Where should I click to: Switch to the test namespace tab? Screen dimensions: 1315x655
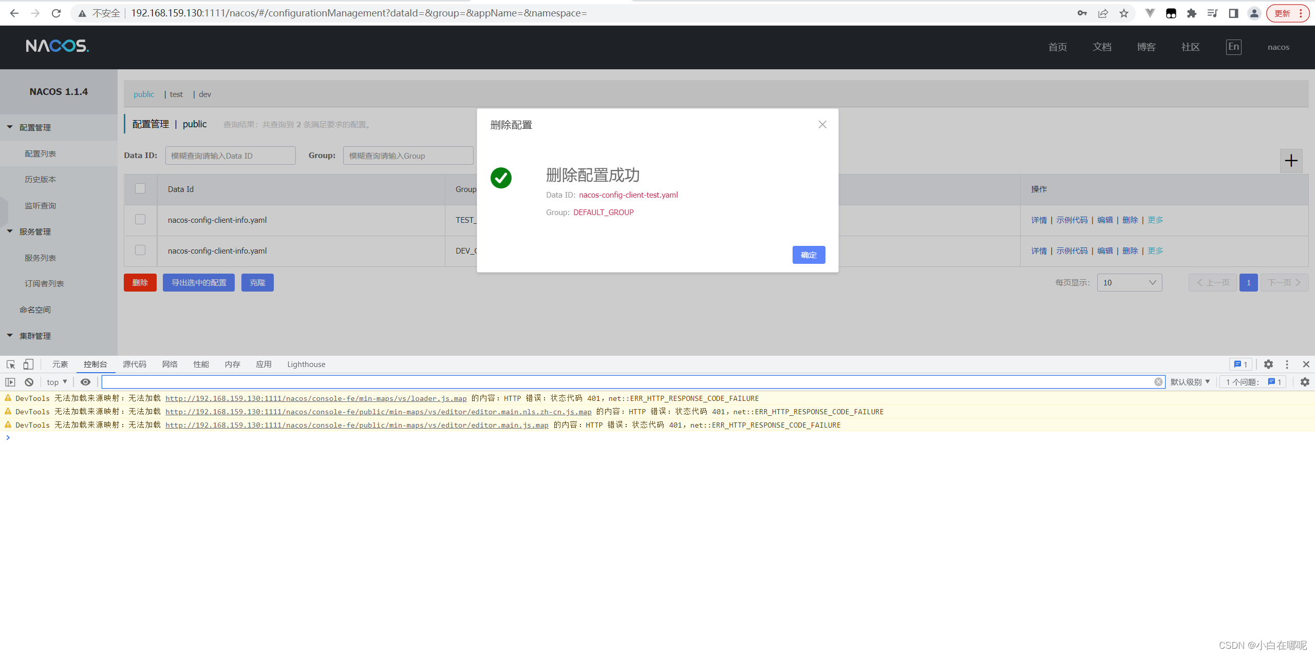tap(176, 94)
